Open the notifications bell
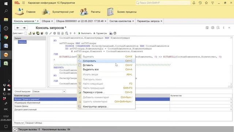This screenshot has width=234, height=132. tap(194, 3)
